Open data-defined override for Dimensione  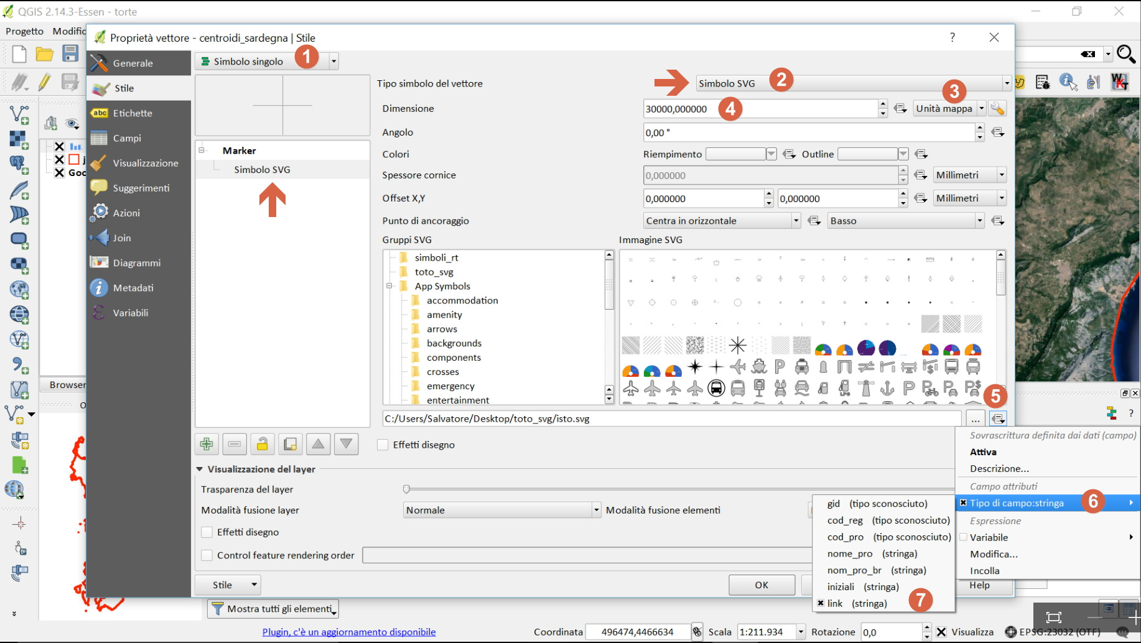(x=900, y=109)
